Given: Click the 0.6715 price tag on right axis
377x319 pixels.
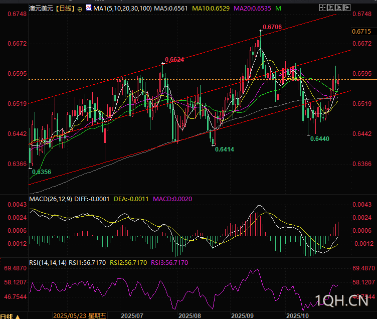Looking at the screenshot, I should (361, 31).
